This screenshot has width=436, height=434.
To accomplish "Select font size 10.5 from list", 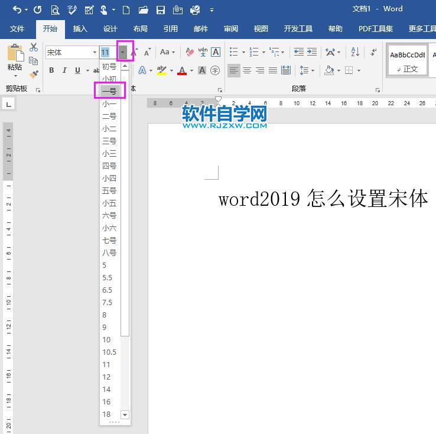I will [x=110, y=352].
